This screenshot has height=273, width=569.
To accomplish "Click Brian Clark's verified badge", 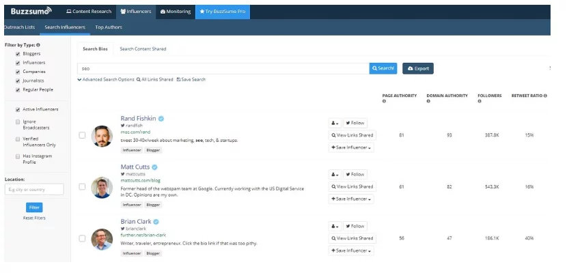I will [156, 222].
